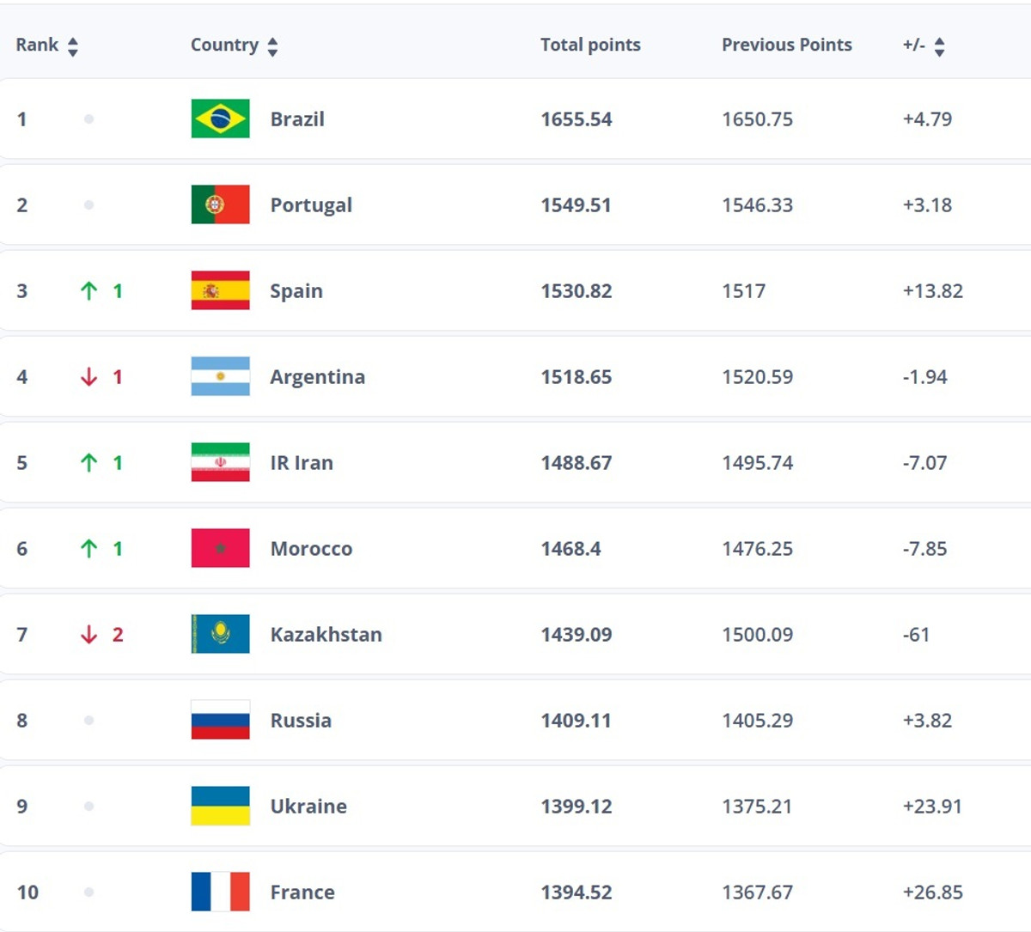Click the Previous Points column header

click(x=786, y=46)
